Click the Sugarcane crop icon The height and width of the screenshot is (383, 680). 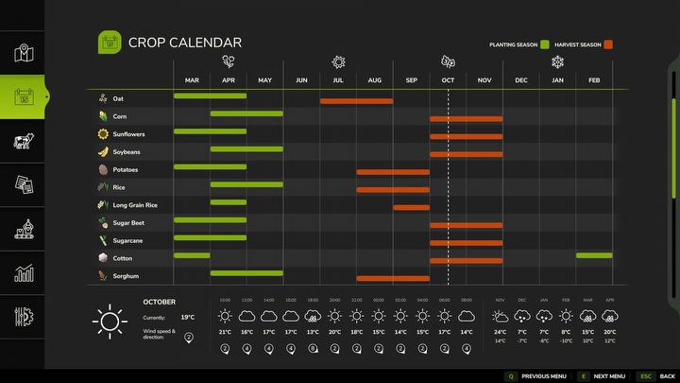[103, 240]
